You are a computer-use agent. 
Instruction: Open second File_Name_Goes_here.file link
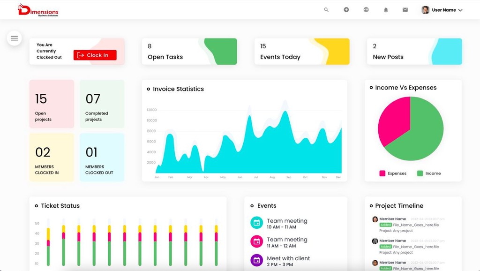416,247
